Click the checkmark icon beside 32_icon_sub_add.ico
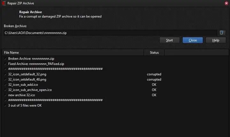Image resolution: width=230 pixels, height=137 pixels. coord(5,85)
